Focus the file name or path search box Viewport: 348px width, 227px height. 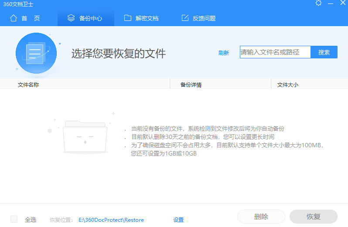click(275, 52)
